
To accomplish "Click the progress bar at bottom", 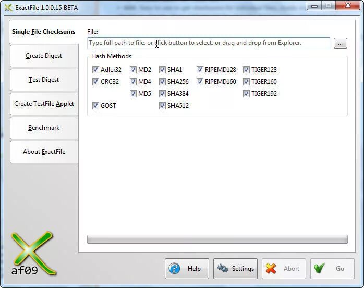I will point(217,239).
